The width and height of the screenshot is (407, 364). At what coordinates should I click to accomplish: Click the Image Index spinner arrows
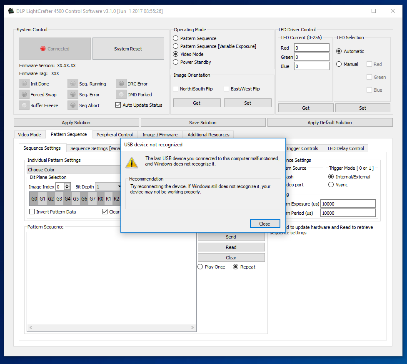67,186
